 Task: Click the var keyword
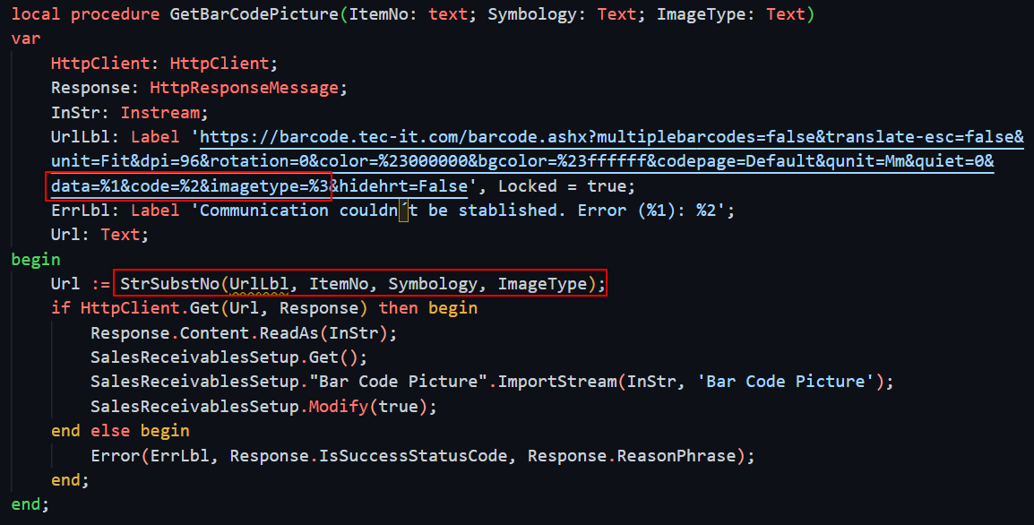point(26,39)
